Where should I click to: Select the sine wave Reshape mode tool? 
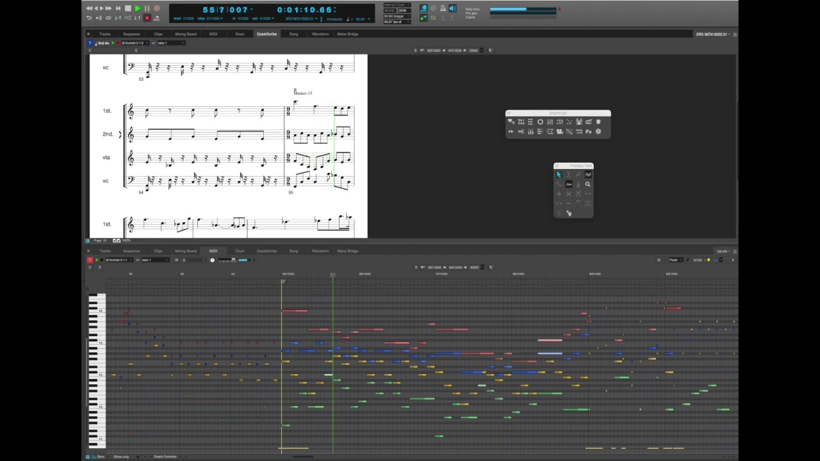click(x=559, y=184)
